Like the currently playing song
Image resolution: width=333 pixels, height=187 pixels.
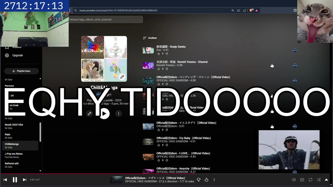(x=207, y=180)
